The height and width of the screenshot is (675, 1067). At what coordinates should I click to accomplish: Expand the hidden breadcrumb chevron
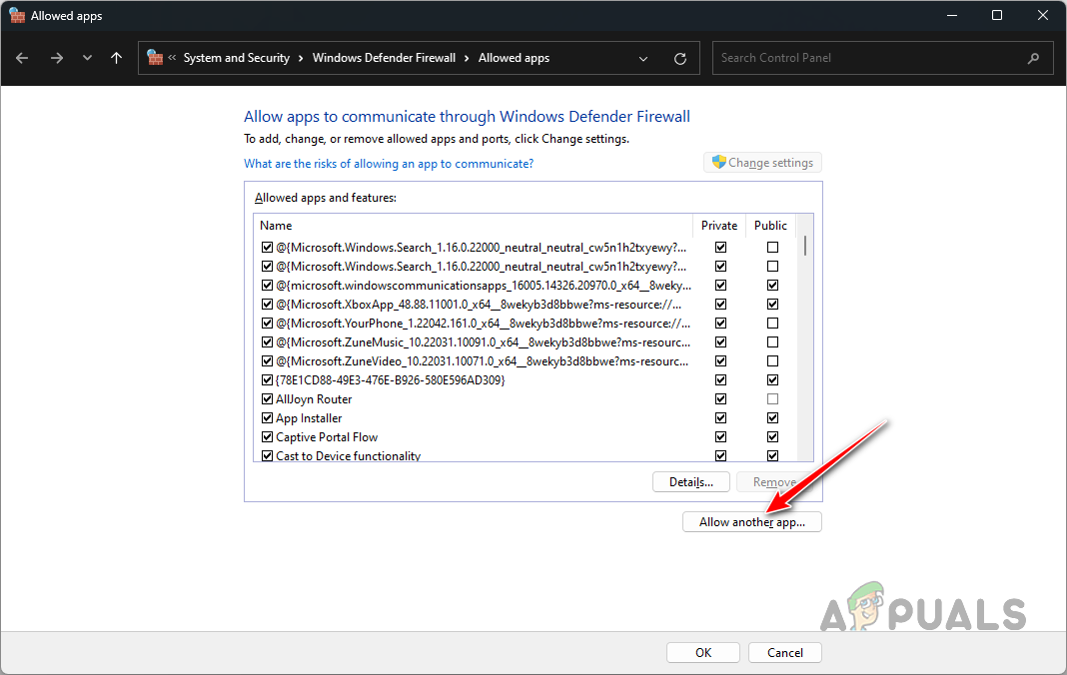[172, 58]
